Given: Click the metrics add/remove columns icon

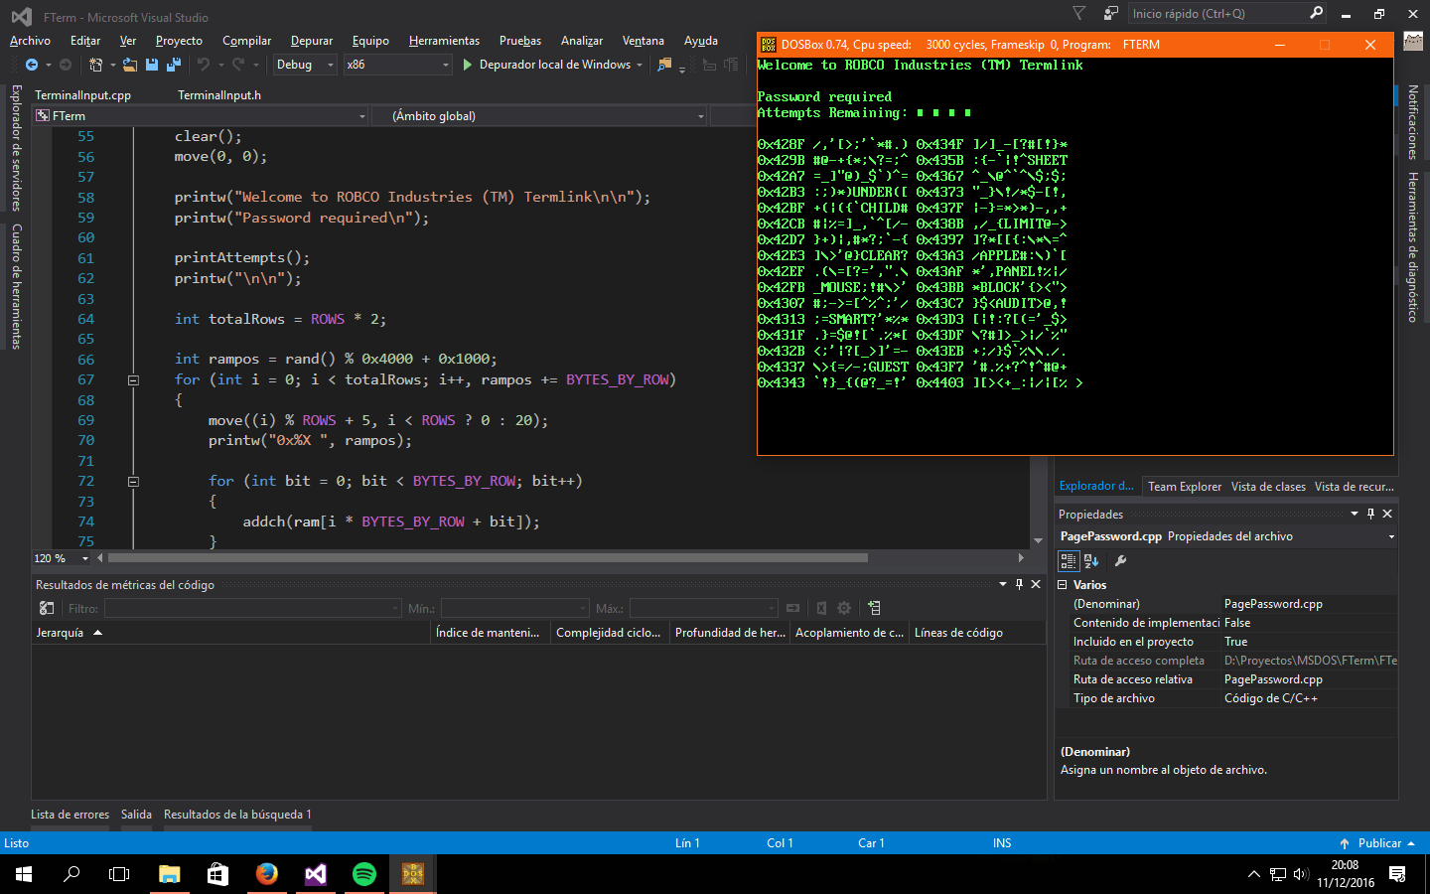Looking at the screenshot, I should point(874,608).
